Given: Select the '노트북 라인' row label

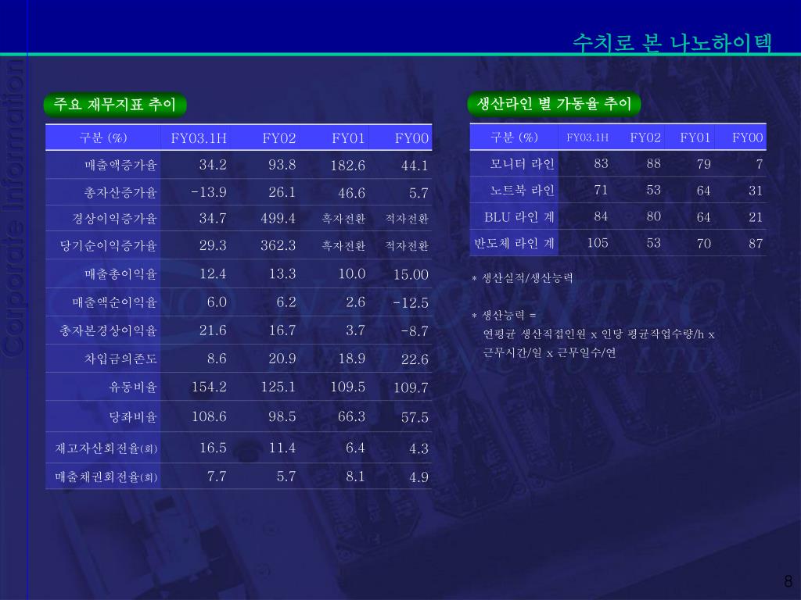Looking at the screenshot, I should (522, 191).
